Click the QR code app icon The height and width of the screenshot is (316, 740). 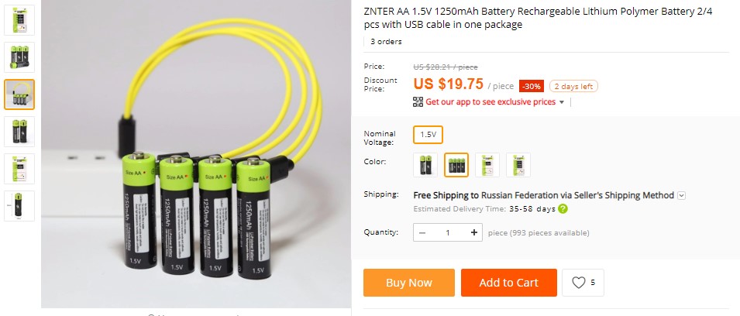coord(418,102)
